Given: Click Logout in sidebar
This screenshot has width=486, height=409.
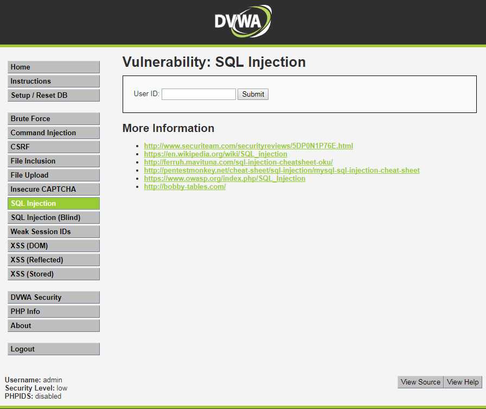Looking at the screenshot, I should [x=54, y=349].
